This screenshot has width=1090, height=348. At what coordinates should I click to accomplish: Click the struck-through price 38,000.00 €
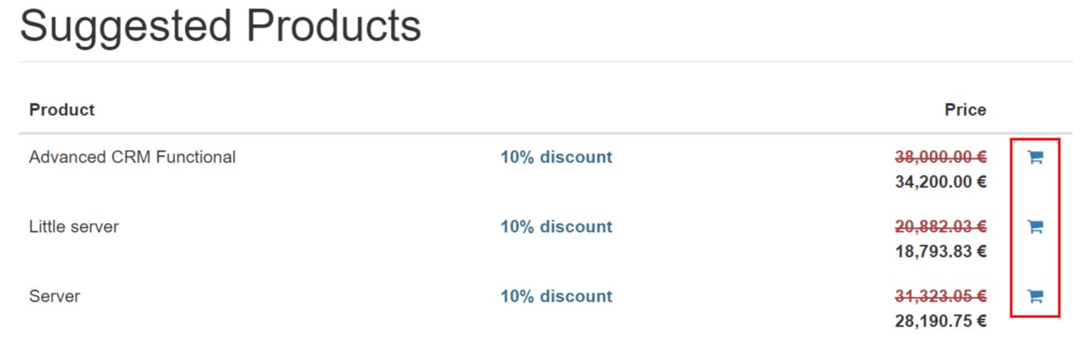click(940, 157)
